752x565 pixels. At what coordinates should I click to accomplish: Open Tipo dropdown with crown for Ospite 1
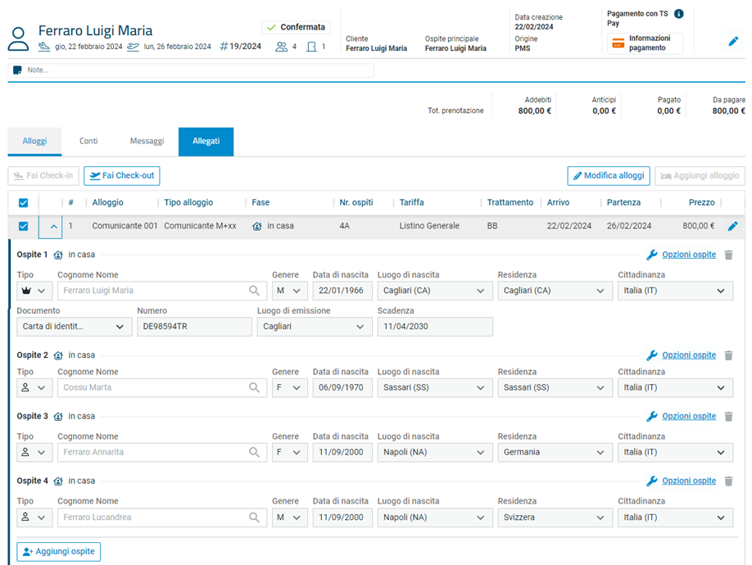coord(34,291)
